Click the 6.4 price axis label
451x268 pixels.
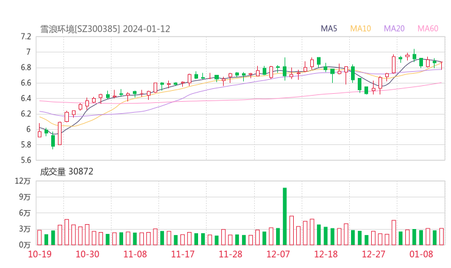pos(26,98)
